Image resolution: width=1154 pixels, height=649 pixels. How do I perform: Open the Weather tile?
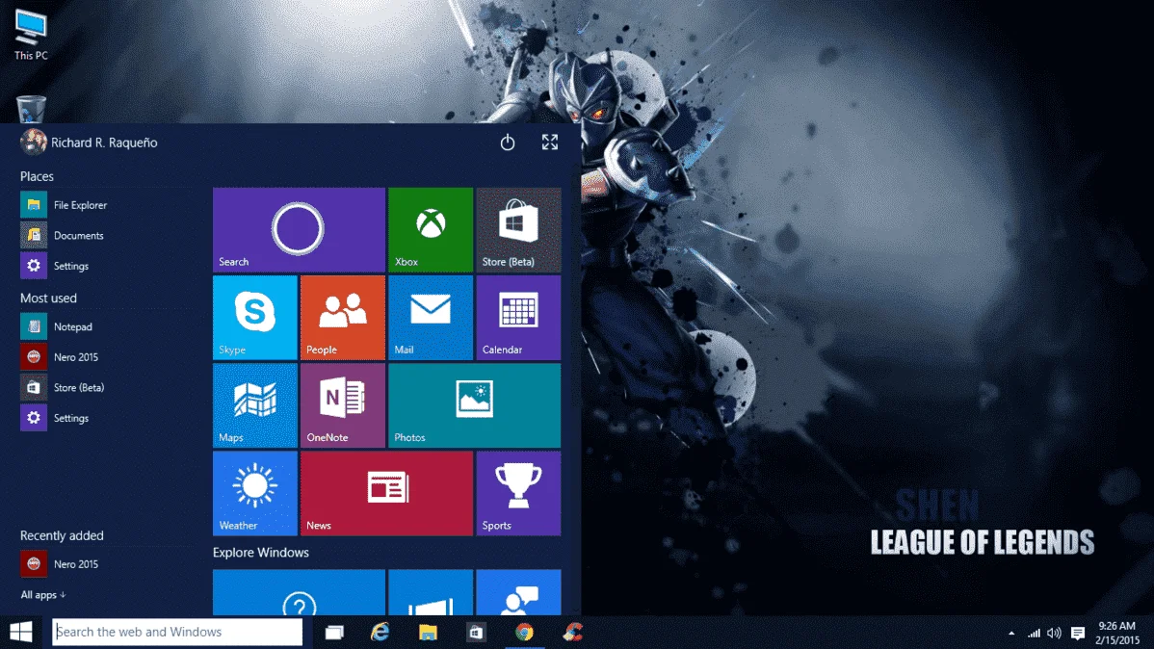pyautogui.click(x=254, y=493)
